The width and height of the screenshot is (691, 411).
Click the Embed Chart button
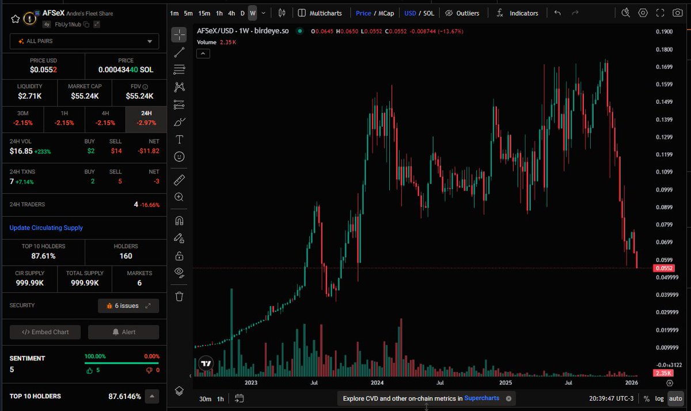(44, 332)
